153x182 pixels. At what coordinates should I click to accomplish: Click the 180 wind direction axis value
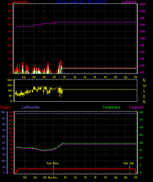click(10, 91)
